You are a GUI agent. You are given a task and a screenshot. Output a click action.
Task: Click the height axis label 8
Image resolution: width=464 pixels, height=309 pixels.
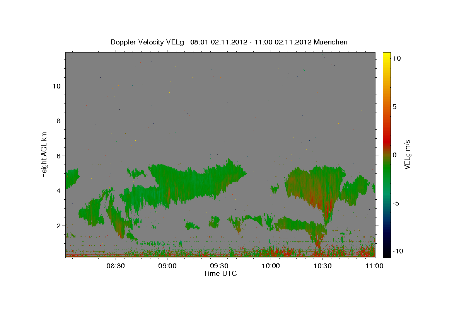(x=59, y=121)
